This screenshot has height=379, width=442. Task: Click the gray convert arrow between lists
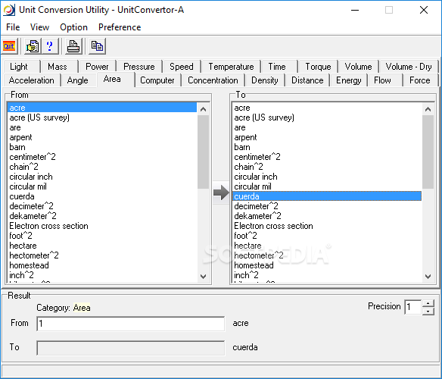[x=221, y=193]
